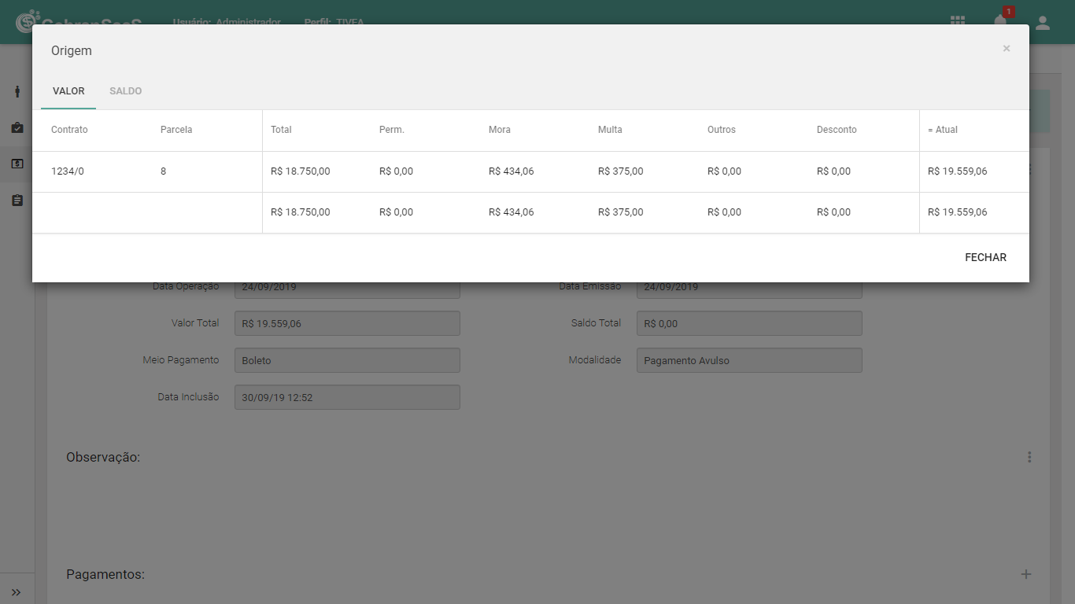
Task: Click the Data Inclusão field
Action: pyautogui.click(x=347, y=397)
